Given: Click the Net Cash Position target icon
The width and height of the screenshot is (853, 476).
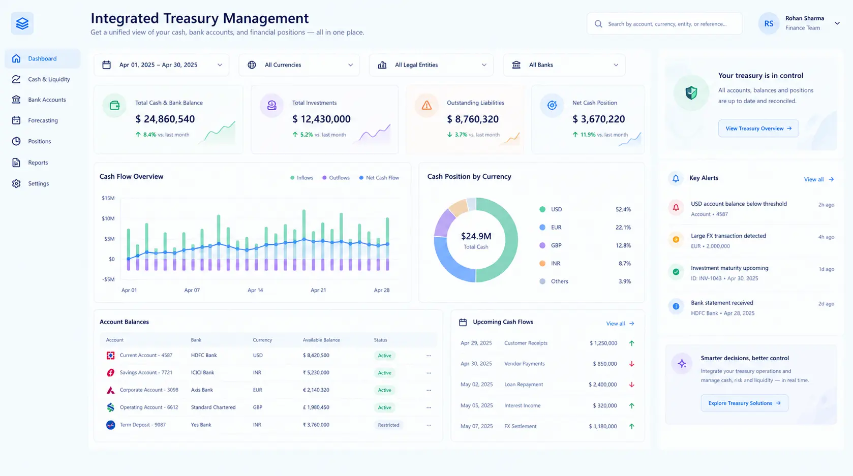Looking at the screenshot, I should tap(552, 106).
